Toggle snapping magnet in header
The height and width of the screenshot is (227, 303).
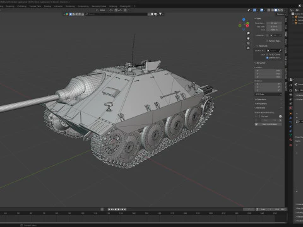click(x=116, y=10)
